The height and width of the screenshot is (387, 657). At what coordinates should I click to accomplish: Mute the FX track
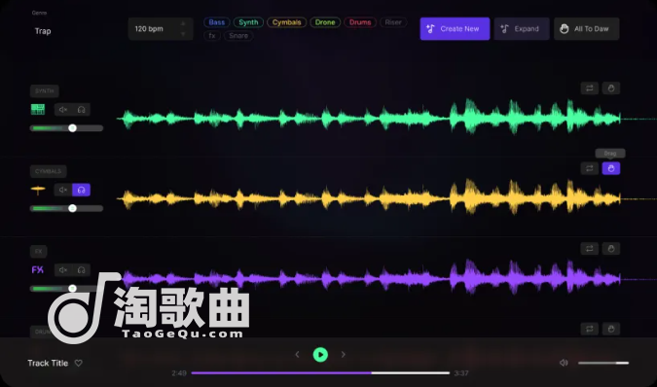(x=63, y=270)
